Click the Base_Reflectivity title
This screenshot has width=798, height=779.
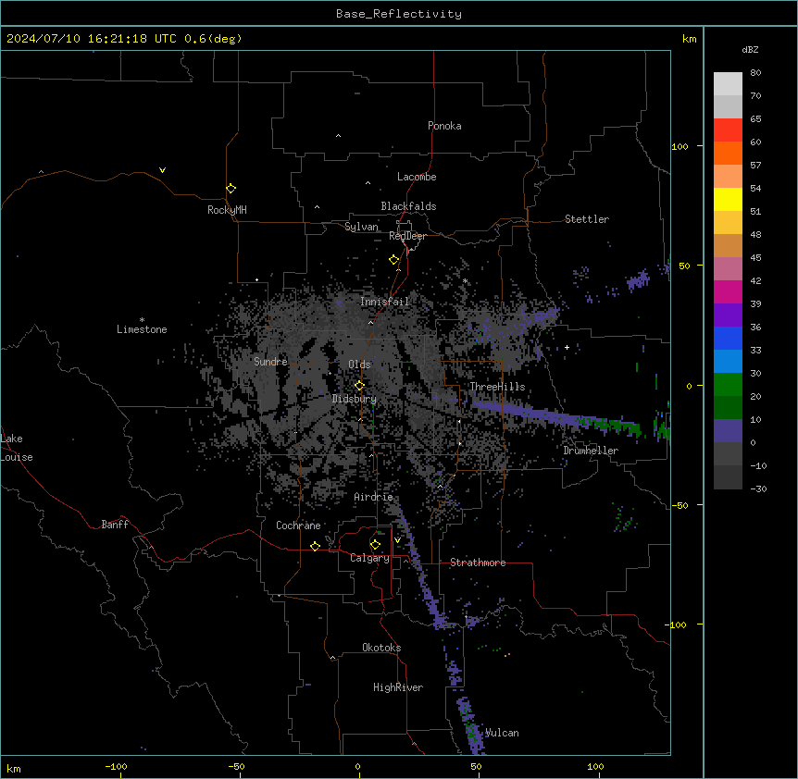pos(399,14)
